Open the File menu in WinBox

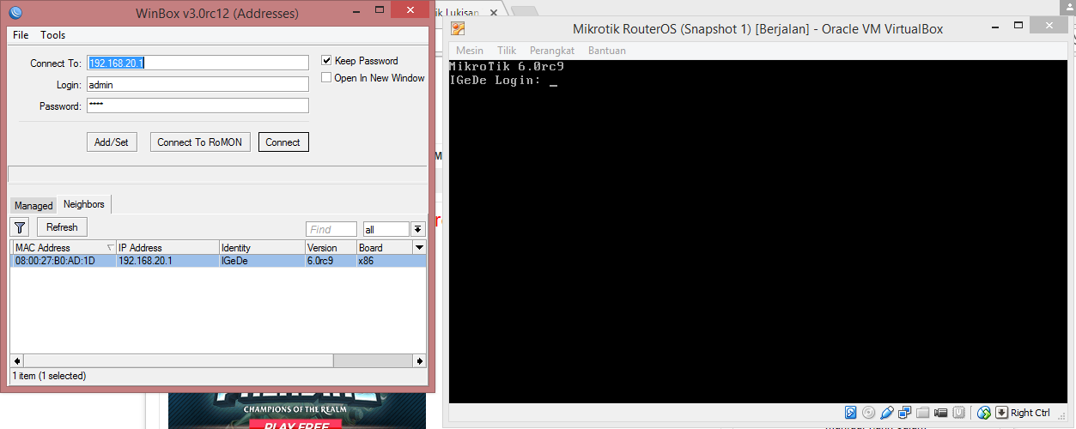tap(21, 35)
